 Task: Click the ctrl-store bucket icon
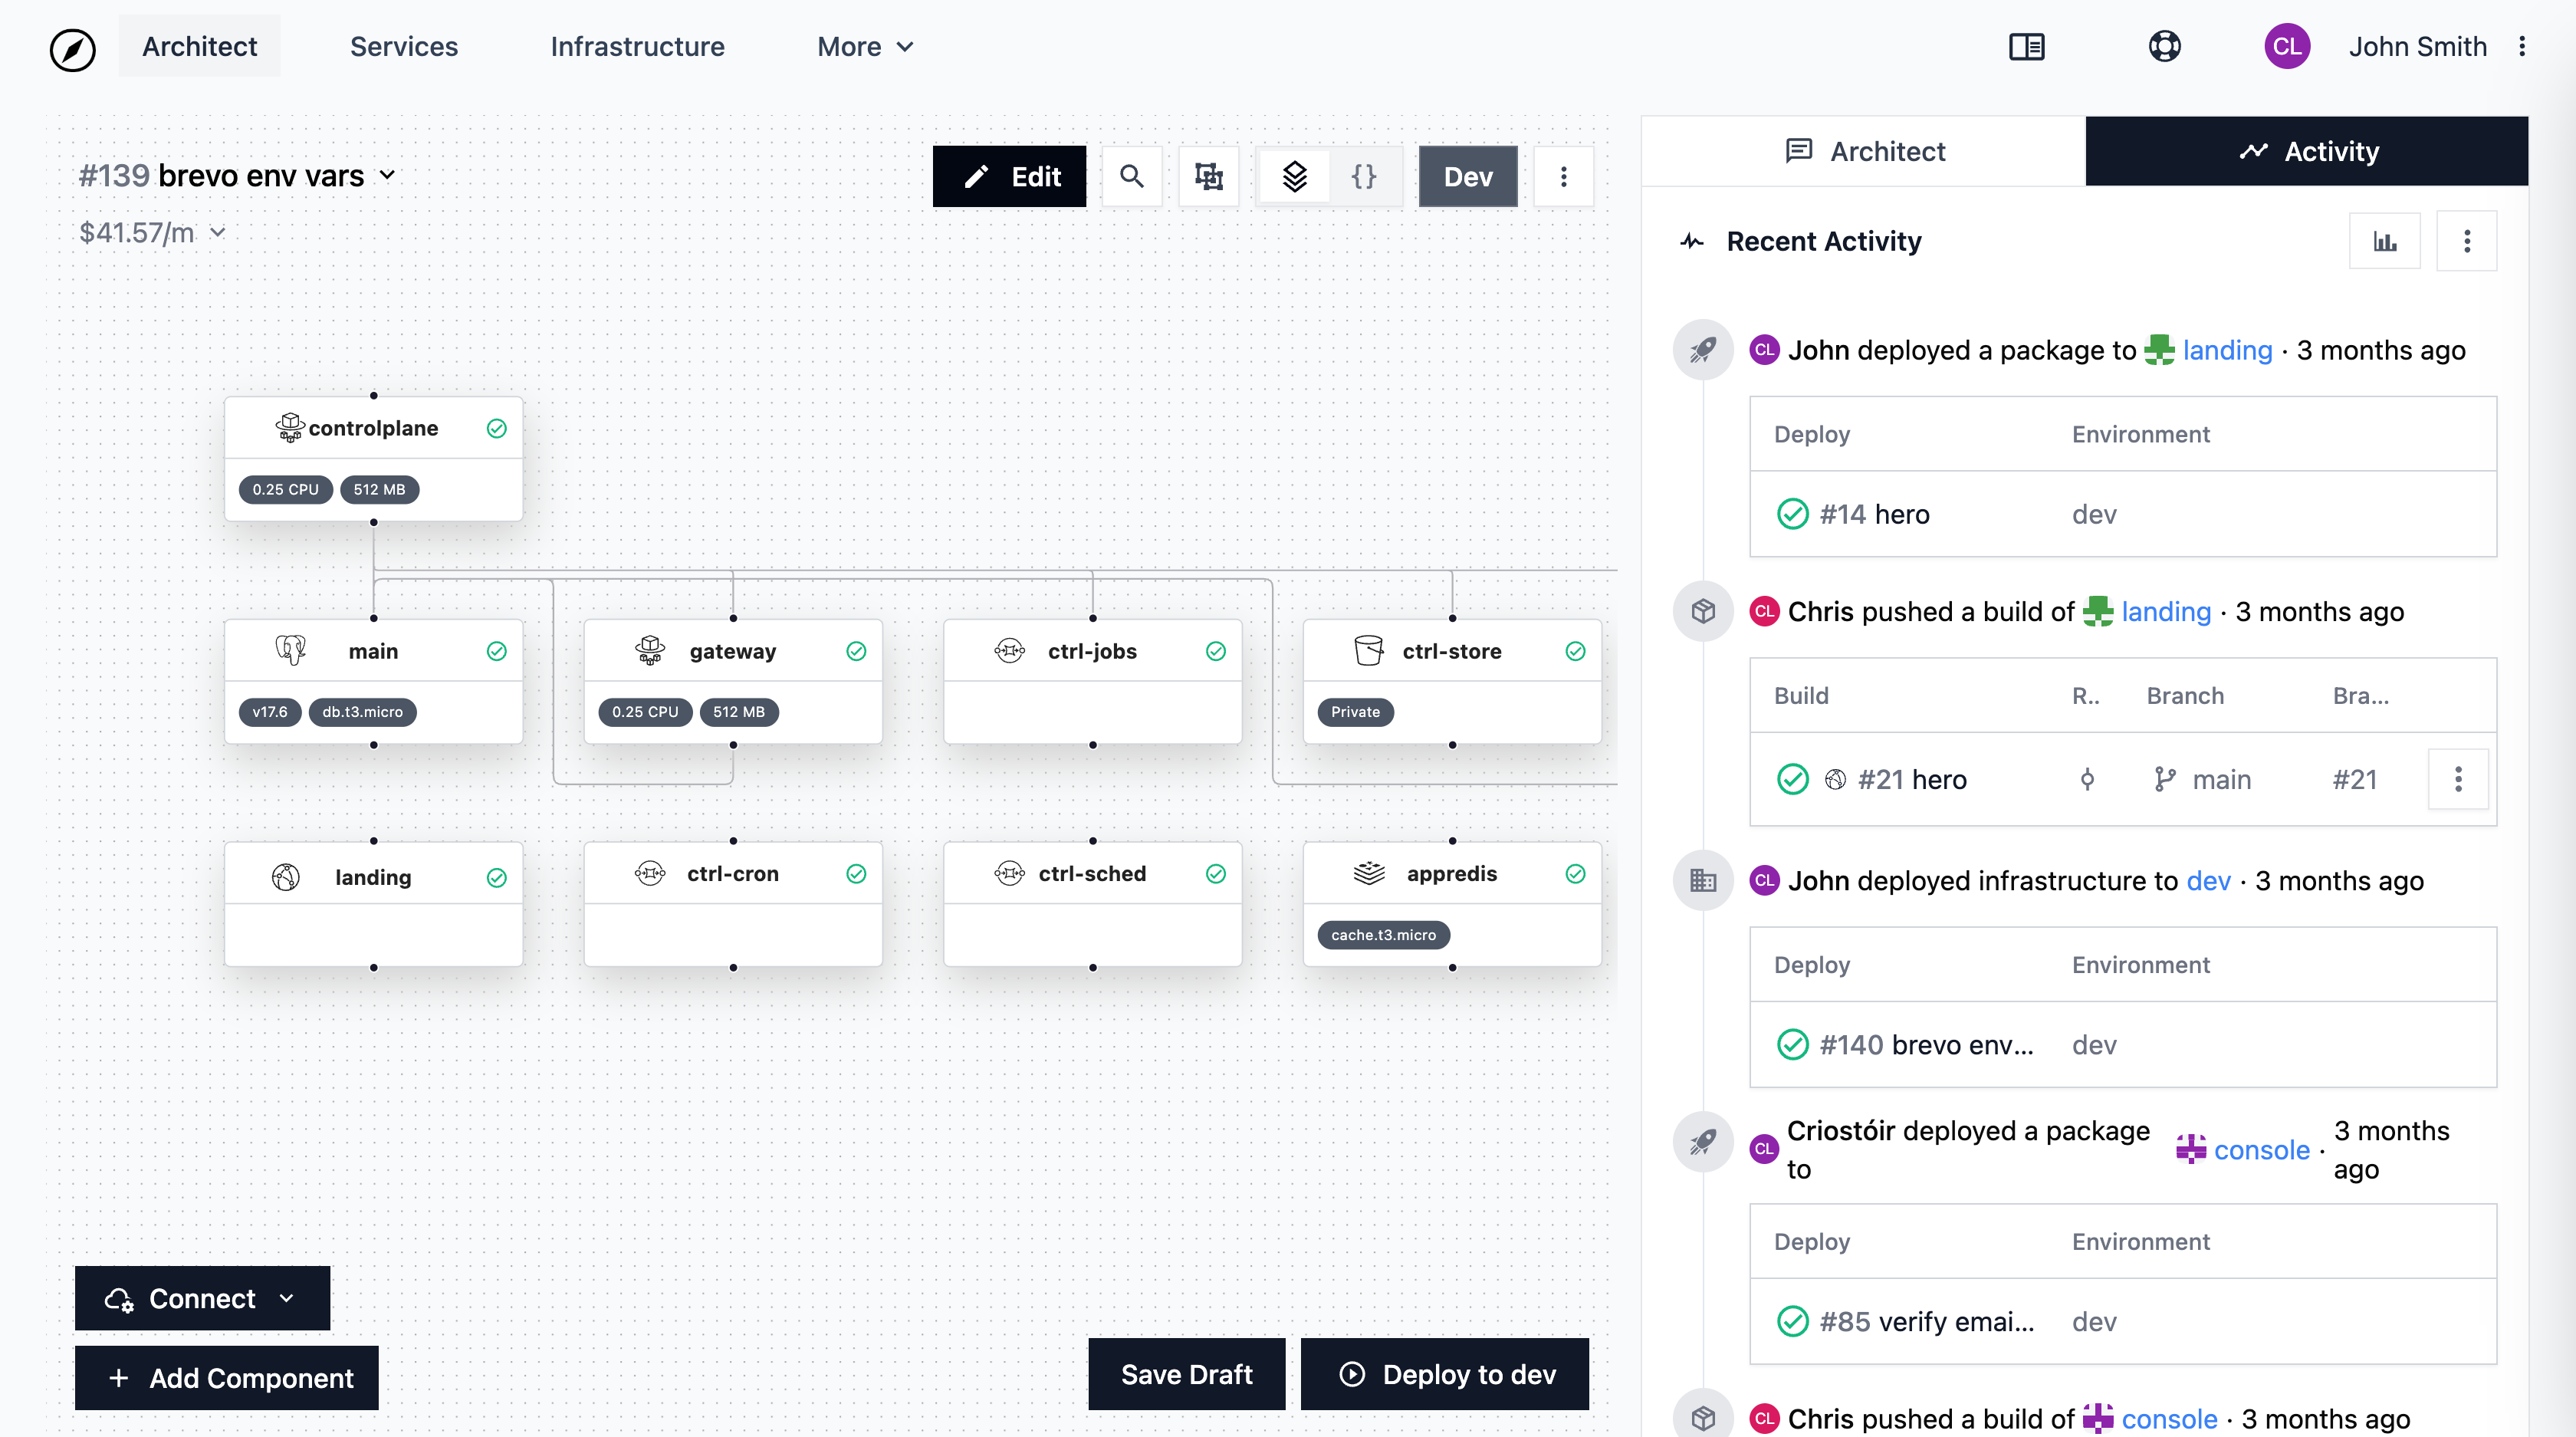click(x=1368, y=651)
